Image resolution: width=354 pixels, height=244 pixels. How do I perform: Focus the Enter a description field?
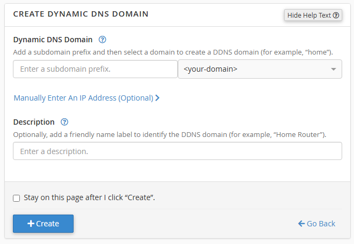coord(177,151)
